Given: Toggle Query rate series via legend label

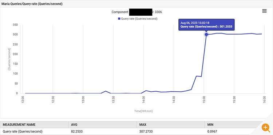Looking at the screenshot, I should (x=139, y=19).
